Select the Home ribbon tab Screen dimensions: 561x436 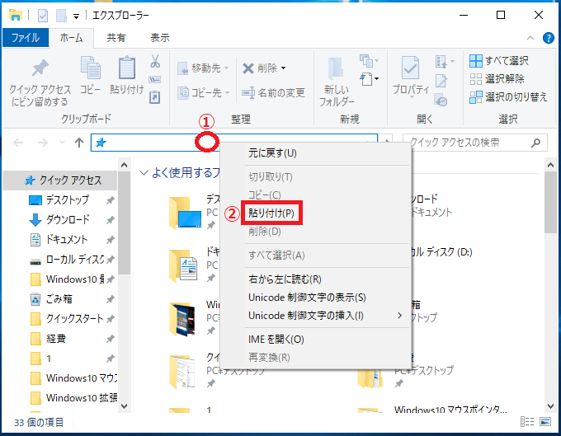pos(71,38)
